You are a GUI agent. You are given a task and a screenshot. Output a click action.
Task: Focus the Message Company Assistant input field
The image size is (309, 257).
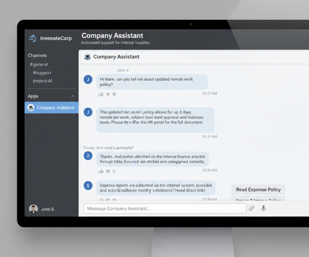165,208
